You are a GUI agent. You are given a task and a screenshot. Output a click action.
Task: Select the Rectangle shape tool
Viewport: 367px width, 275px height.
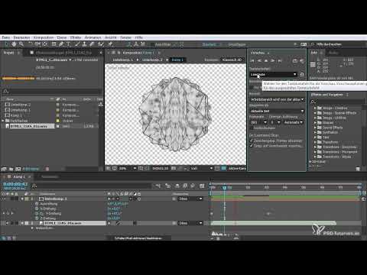pyautogui.click(x=54, y=44)
